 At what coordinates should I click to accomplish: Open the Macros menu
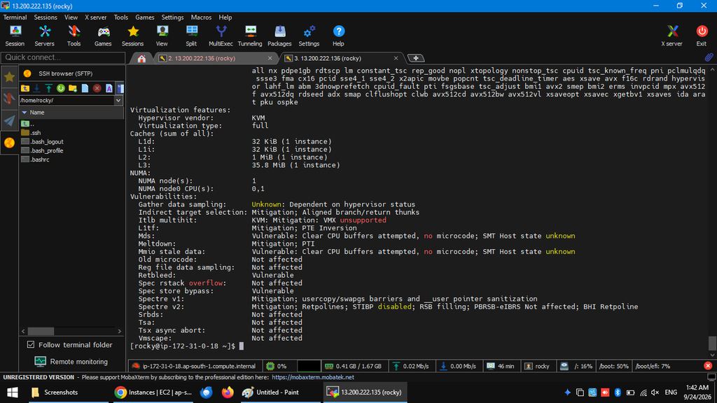(201, 17)
